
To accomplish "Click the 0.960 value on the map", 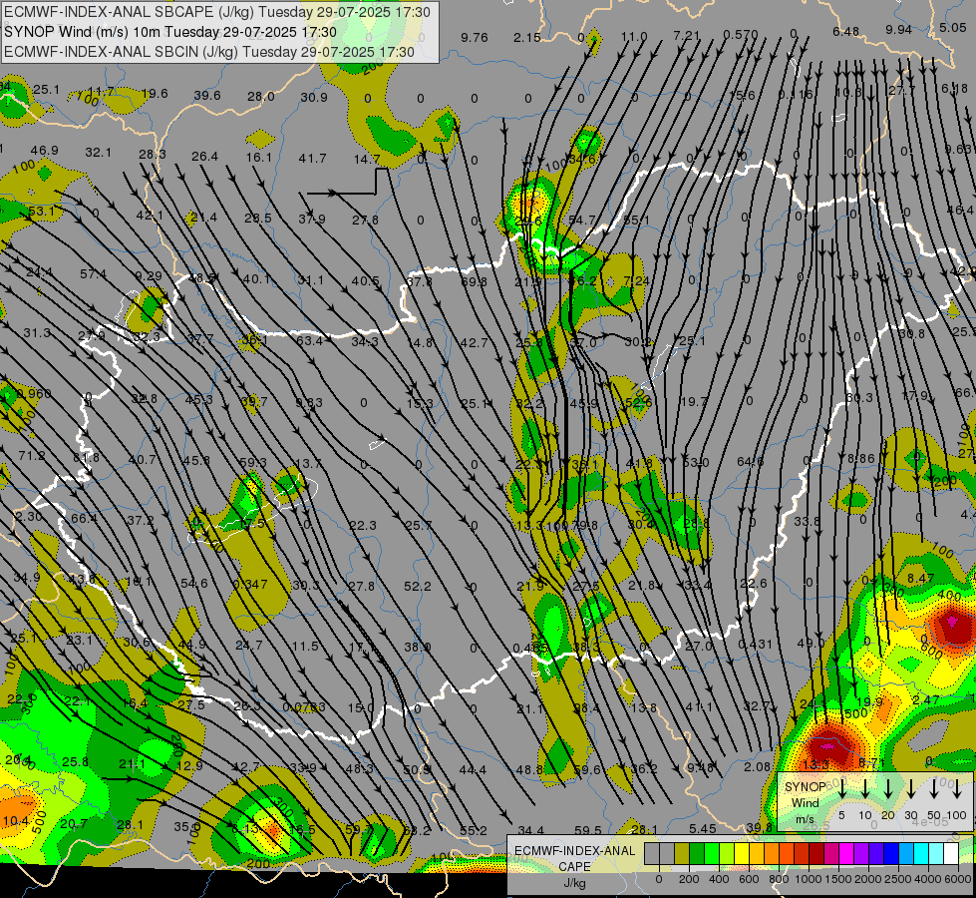I will click(x=34, y=394).
